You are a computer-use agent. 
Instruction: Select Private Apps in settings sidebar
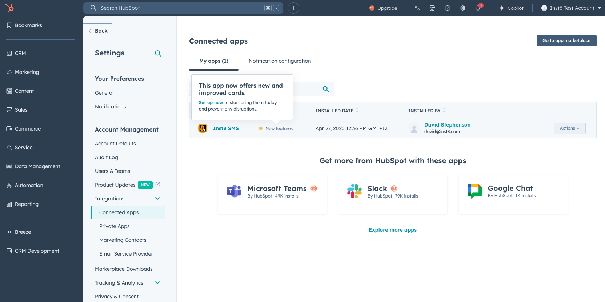click(x=115, y=226)
